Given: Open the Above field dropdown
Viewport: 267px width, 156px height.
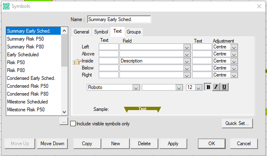Looking at the screenshot, I should coord(187,54).
